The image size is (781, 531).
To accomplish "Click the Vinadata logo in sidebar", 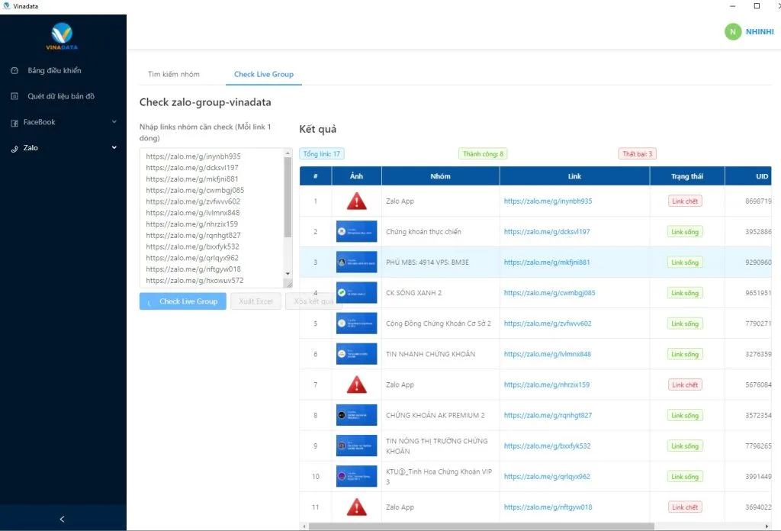I will click(63, 37).
